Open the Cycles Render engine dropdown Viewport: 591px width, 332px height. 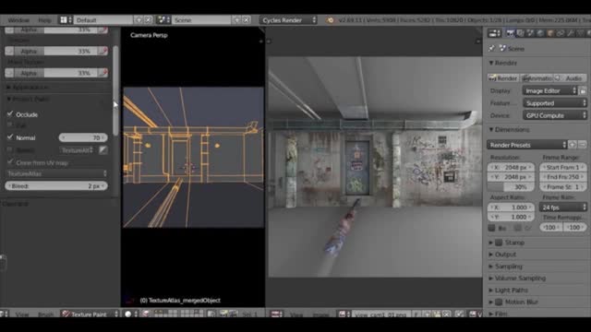coord(289,20)
